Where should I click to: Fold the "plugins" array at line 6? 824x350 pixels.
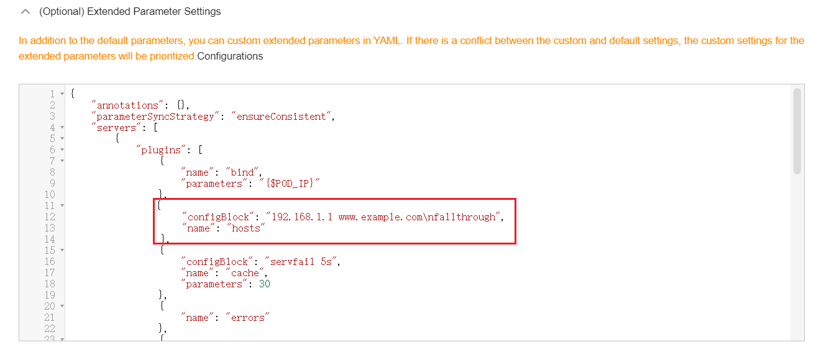click(x=62, y=150)
